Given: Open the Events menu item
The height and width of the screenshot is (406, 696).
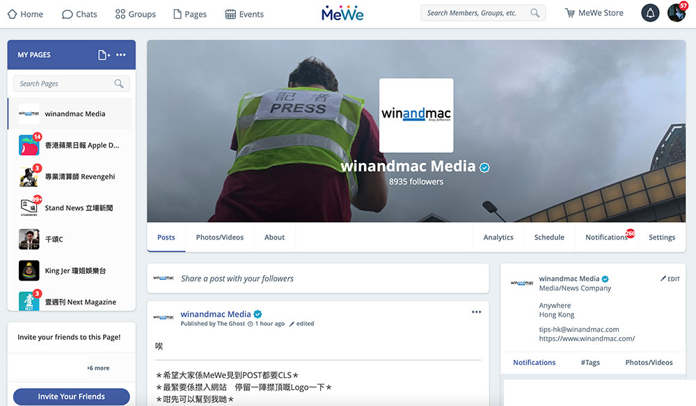Looking at the screenshot, I should 244,14.
